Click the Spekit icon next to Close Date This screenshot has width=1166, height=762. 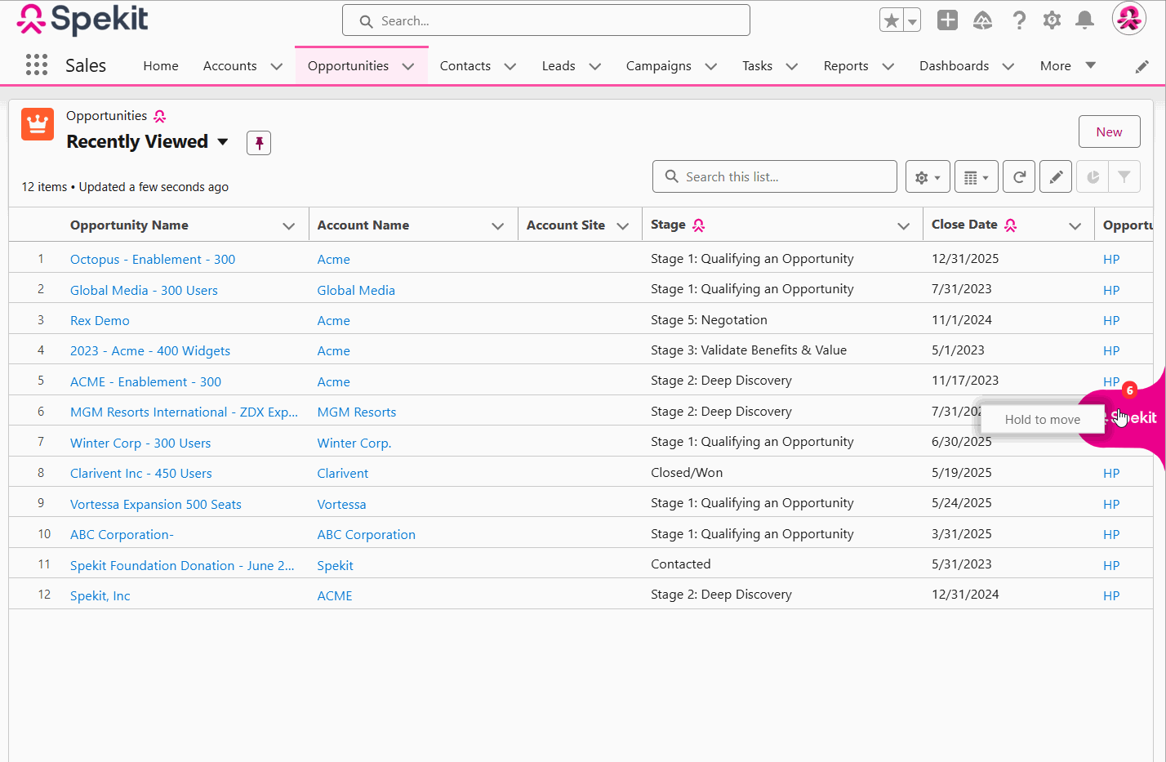[1011, 225]
